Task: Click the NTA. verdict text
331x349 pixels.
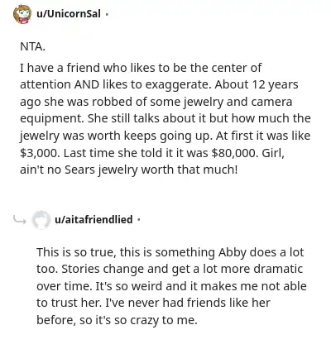Action: click(x=32, y=46)
